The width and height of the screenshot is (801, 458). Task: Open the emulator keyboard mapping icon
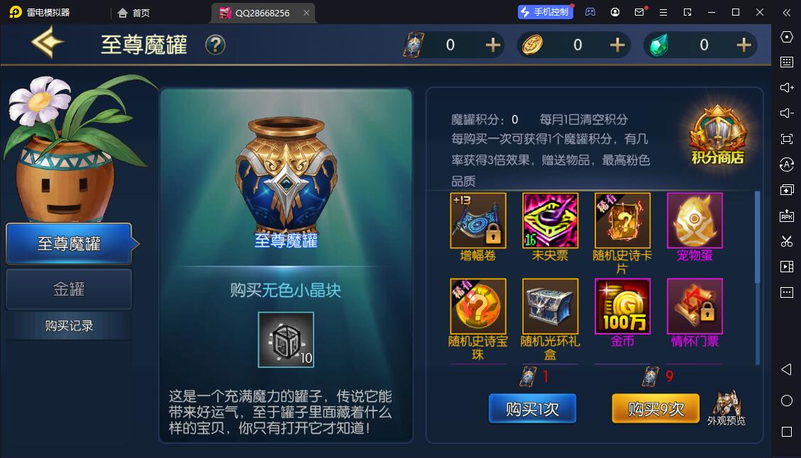[787, 62]
